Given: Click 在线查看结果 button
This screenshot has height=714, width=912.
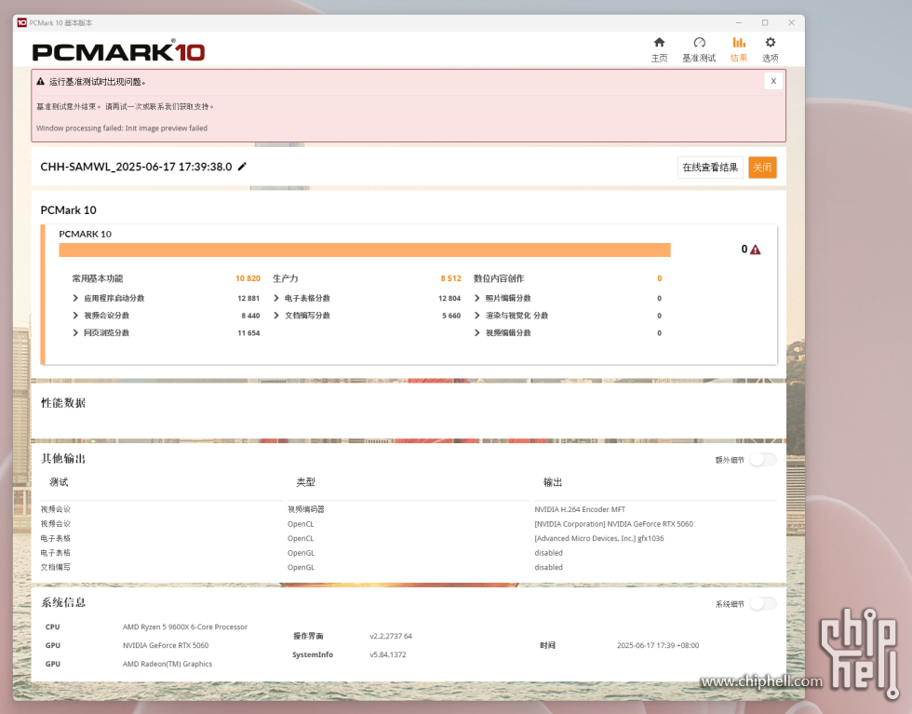Looking at the screenshot, I should tap(710, 168).
